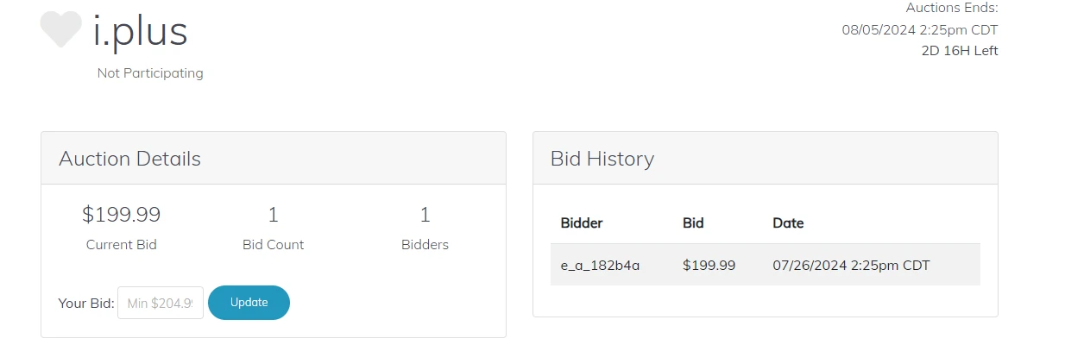Click the 08/05/2024 auction end date
This screenshot has width=1065, height=351.
coord(920,30)
